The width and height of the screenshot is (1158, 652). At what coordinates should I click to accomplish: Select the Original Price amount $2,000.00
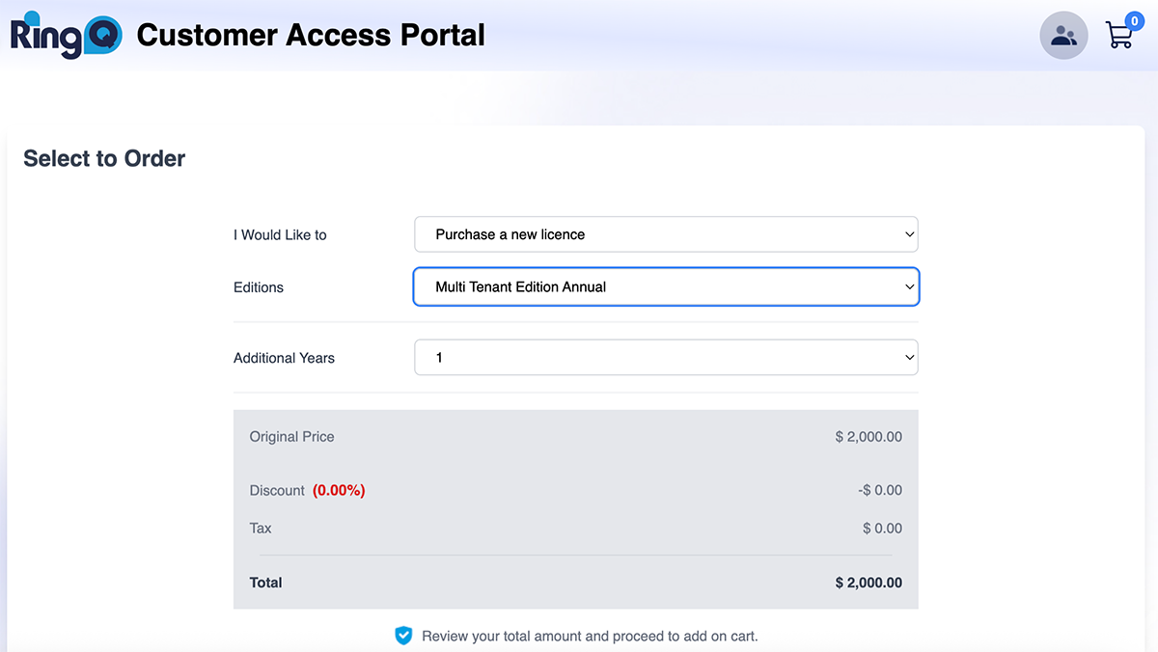[868, 437]
